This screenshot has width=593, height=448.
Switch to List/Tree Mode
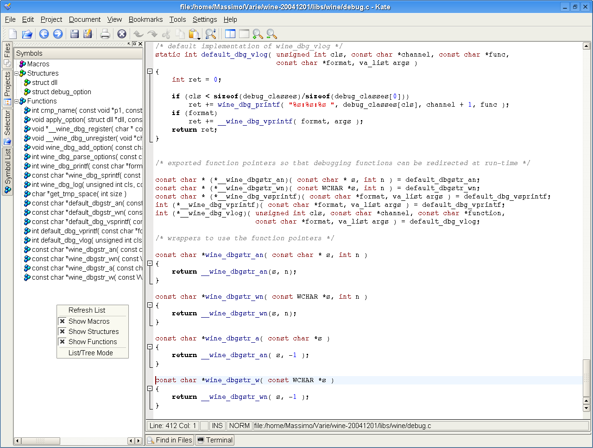pyautogui.click(x=92, y=352)
